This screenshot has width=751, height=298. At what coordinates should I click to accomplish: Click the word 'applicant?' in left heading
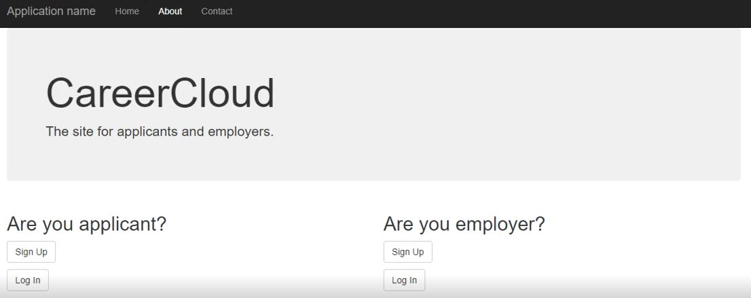(123, 224)
